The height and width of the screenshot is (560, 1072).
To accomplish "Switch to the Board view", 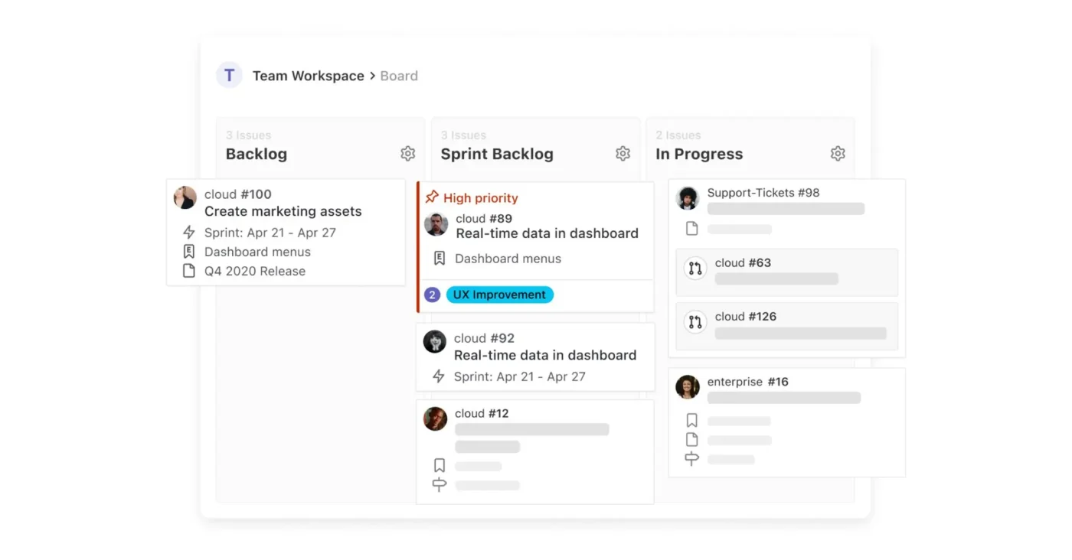I will coord(398,76).
